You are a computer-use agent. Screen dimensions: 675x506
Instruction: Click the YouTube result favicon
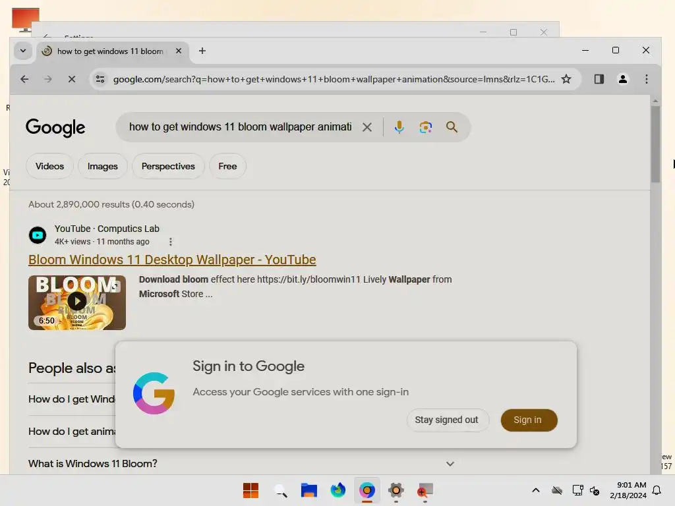tap(38, 235)
